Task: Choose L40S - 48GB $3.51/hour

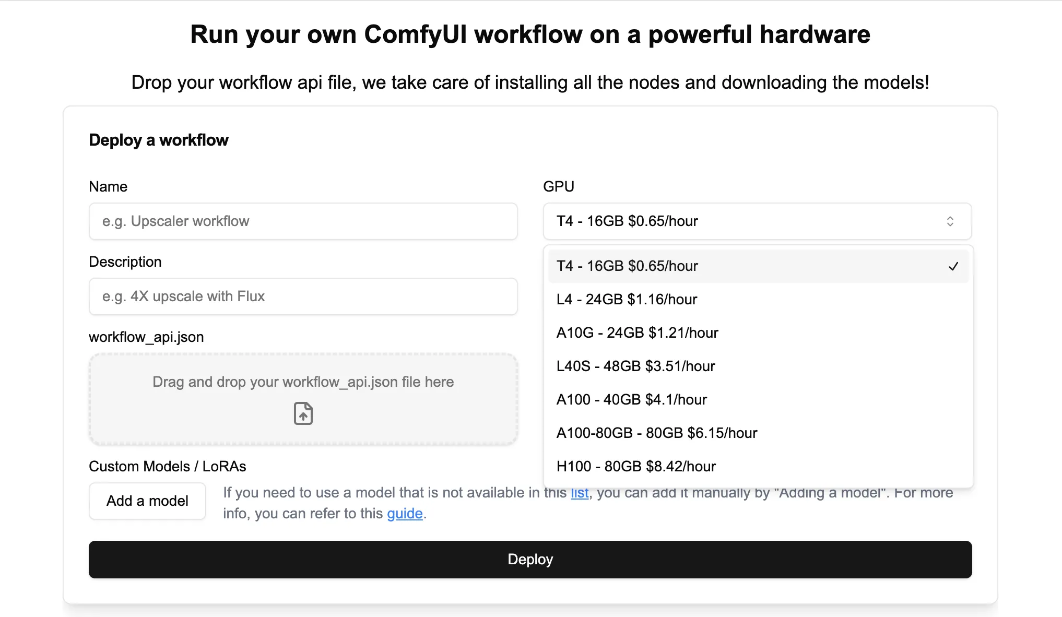Action: (x=758, y=366)
